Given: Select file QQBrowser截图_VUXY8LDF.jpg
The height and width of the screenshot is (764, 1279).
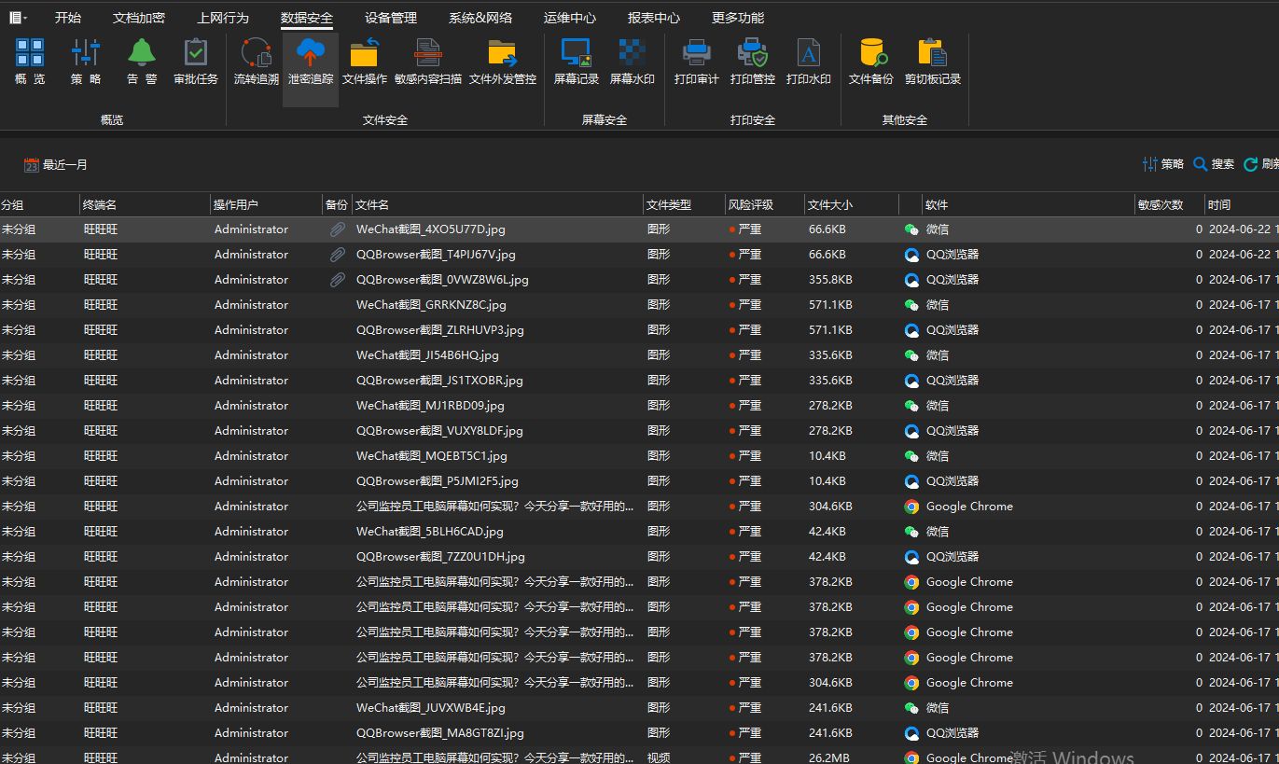Looking at the screenshot, I should [439, 431].
